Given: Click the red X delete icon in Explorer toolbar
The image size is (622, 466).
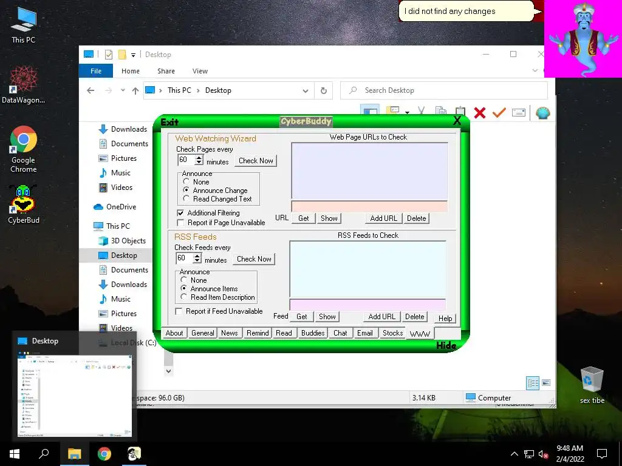Looking at the screenshot, I should pyautogui.click(x=480, y=113).
